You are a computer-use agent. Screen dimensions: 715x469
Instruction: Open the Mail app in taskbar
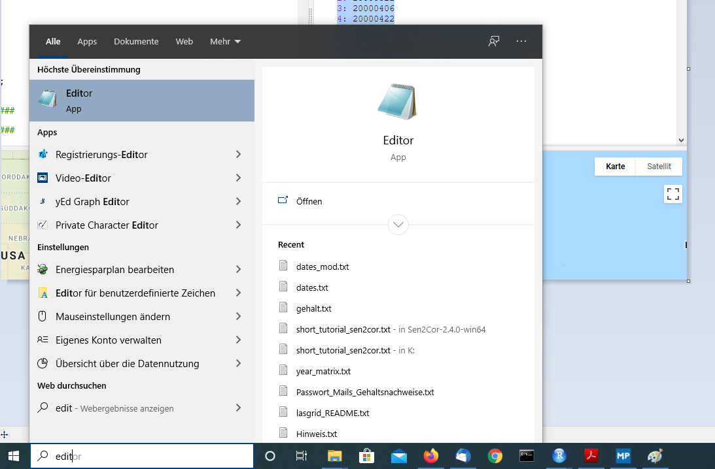pyautogui.click(x=399, y=456)
